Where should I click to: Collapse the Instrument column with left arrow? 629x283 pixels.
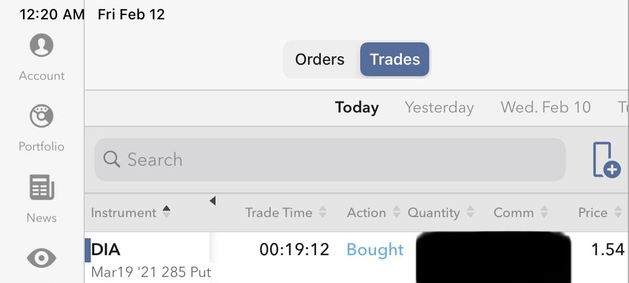[212, 201]
